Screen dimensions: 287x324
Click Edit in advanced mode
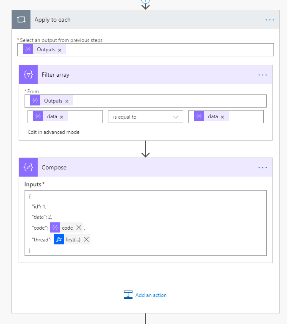54,132
